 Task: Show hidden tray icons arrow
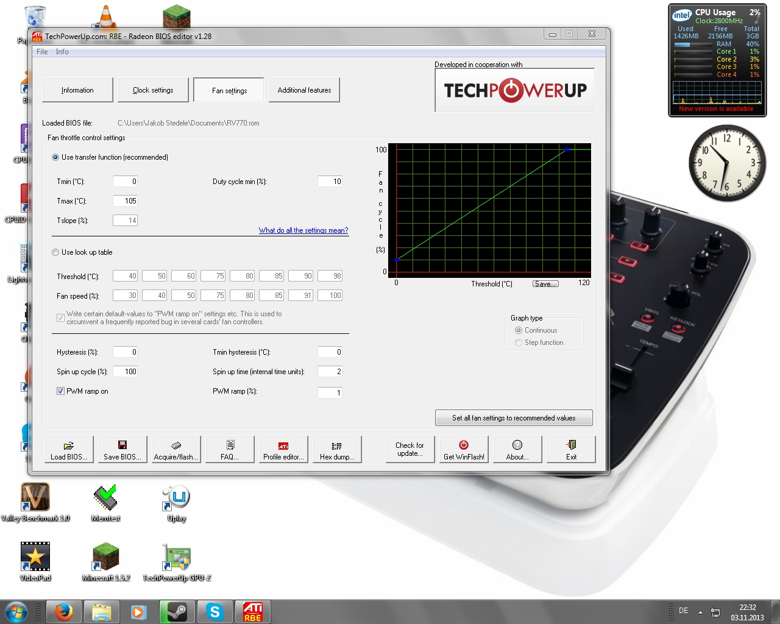(700, 612)
